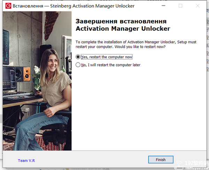Click the disabled maximize button
This screenshot has width=209, height=170.
(x=180, y=6)
